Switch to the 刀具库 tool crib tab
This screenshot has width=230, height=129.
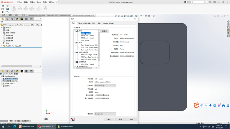point(79,23)
